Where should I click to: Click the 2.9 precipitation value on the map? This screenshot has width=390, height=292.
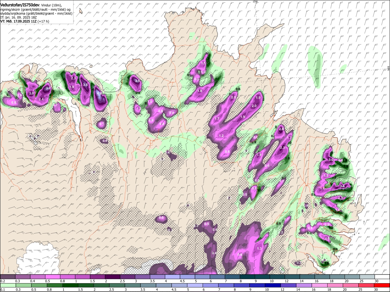[x=31, y=93]
